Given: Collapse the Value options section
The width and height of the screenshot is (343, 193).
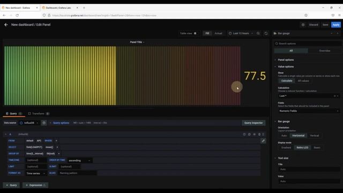Looking at the screenshot, I should 286,66.
